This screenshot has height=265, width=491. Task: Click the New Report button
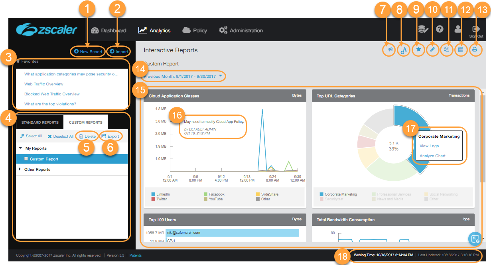pos(88,51)
